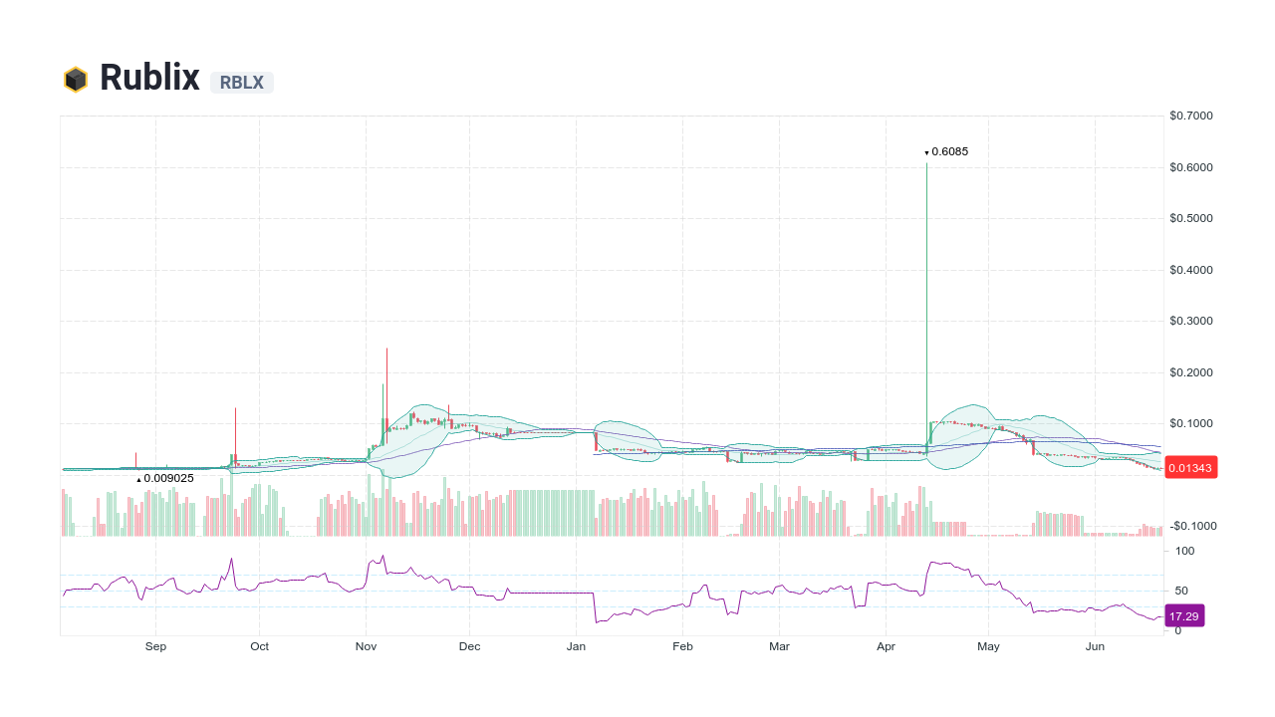Select the Jun axis label

click(1095, 646)
